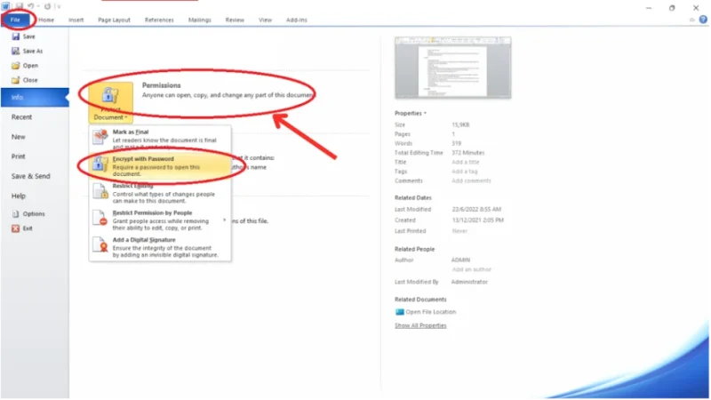Click the red Exit icon
Image resolution: width=711 pixels, height=400 pixels.
tap(16, 228)
